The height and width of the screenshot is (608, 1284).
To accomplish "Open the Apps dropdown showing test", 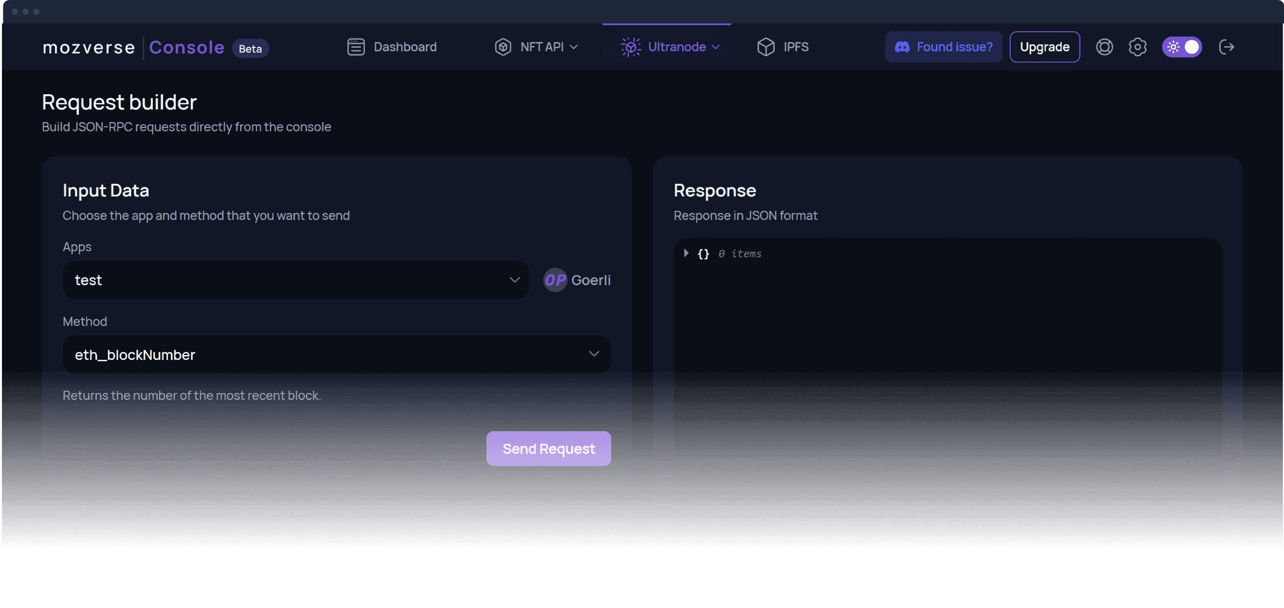I will [x=296, y=280].
